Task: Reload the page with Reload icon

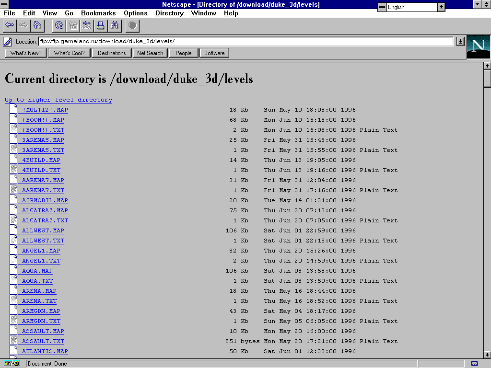Action: (x=59, y=25)
